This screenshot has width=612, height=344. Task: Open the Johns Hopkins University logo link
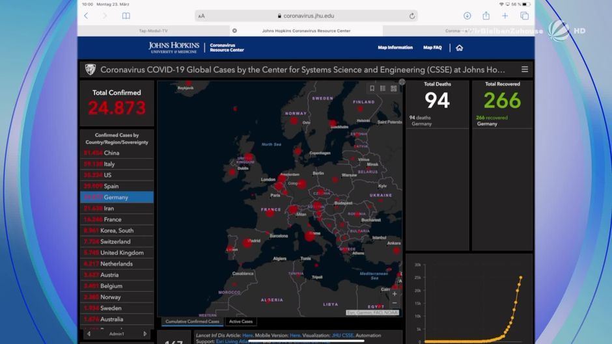(174, 47)
